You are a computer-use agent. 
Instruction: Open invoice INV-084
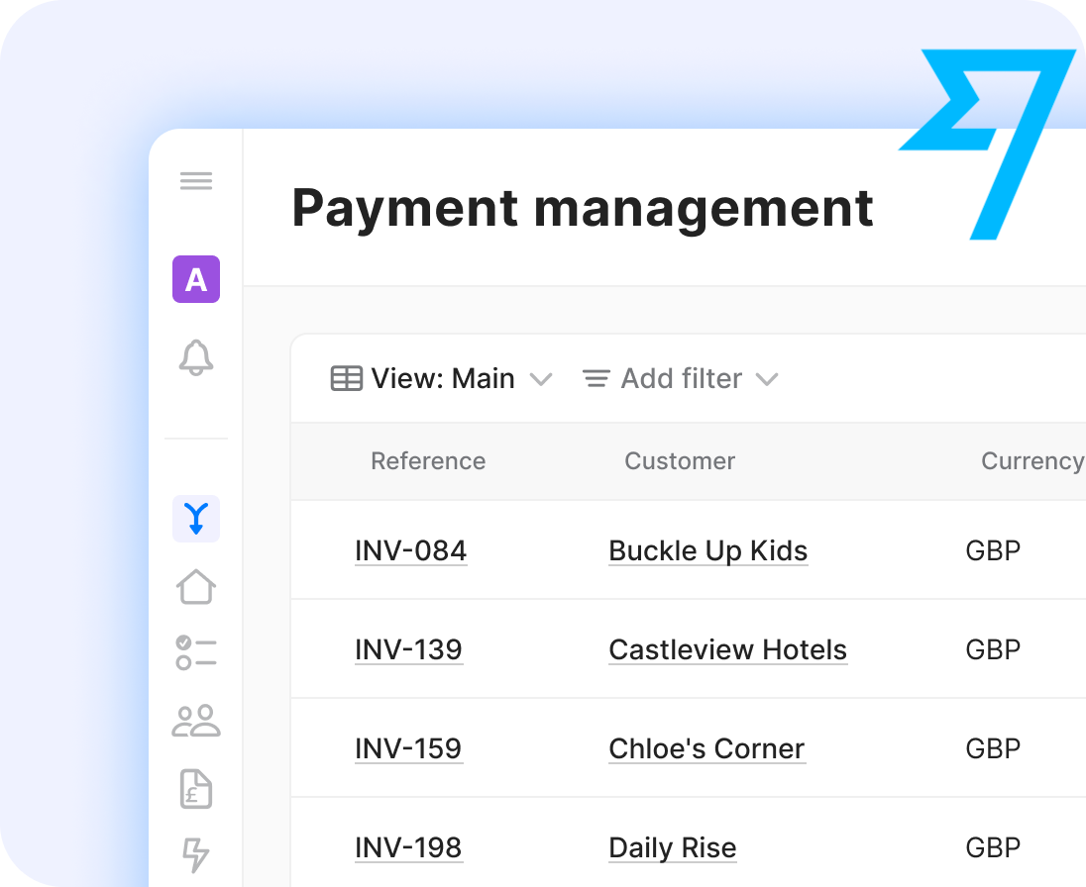(x=410, y=550)
